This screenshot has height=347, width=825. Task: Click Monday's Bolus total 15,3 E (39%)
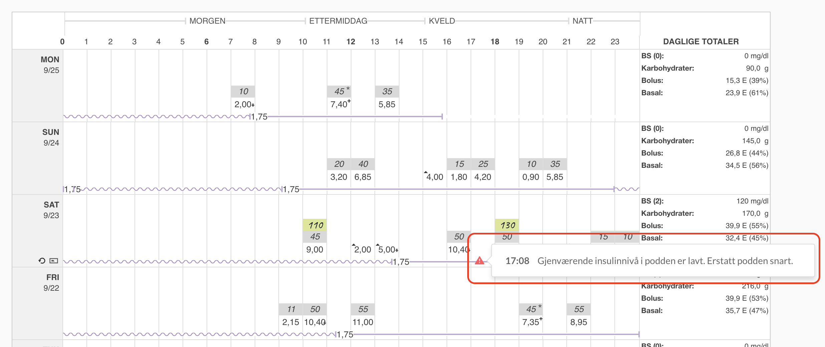[747, 81]
